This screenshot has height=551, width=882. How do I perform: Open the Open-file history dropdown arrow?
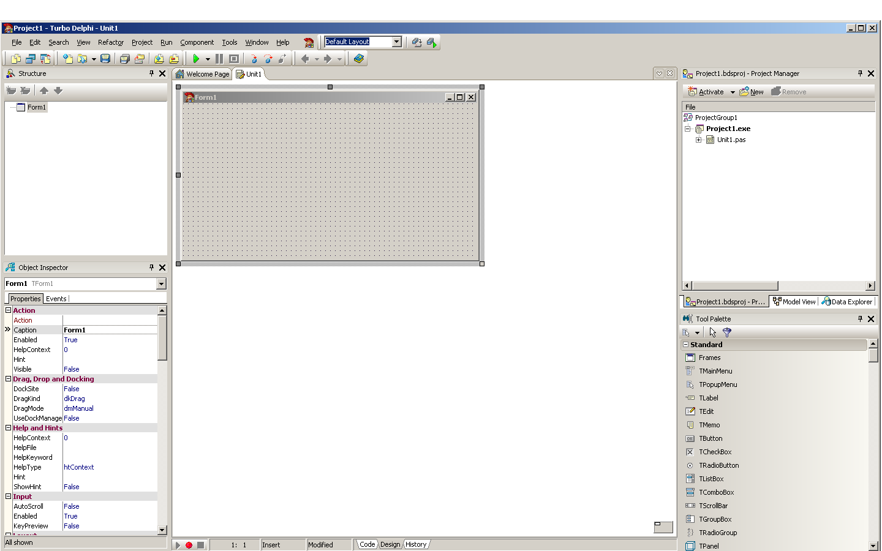click(94, 59)
